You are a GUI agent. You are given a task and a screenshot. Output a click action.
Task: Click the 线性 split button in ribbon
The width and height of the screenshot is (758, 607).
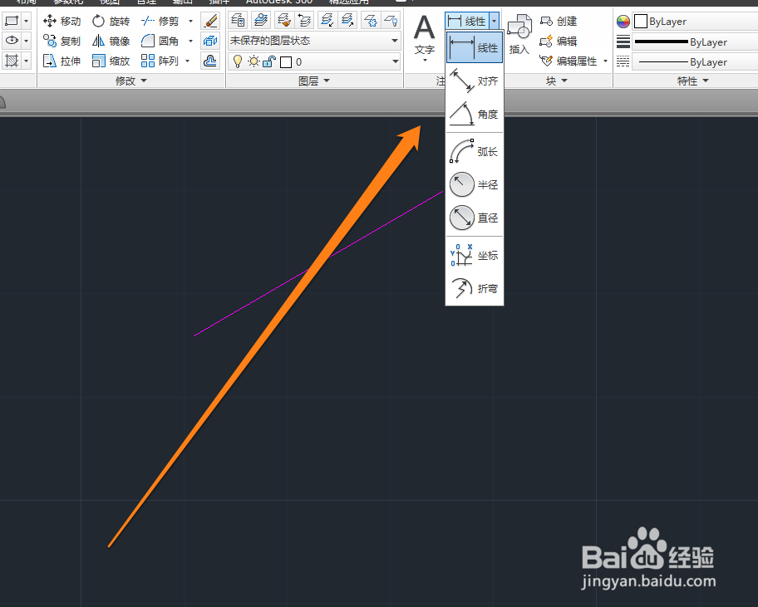(467, 21)
